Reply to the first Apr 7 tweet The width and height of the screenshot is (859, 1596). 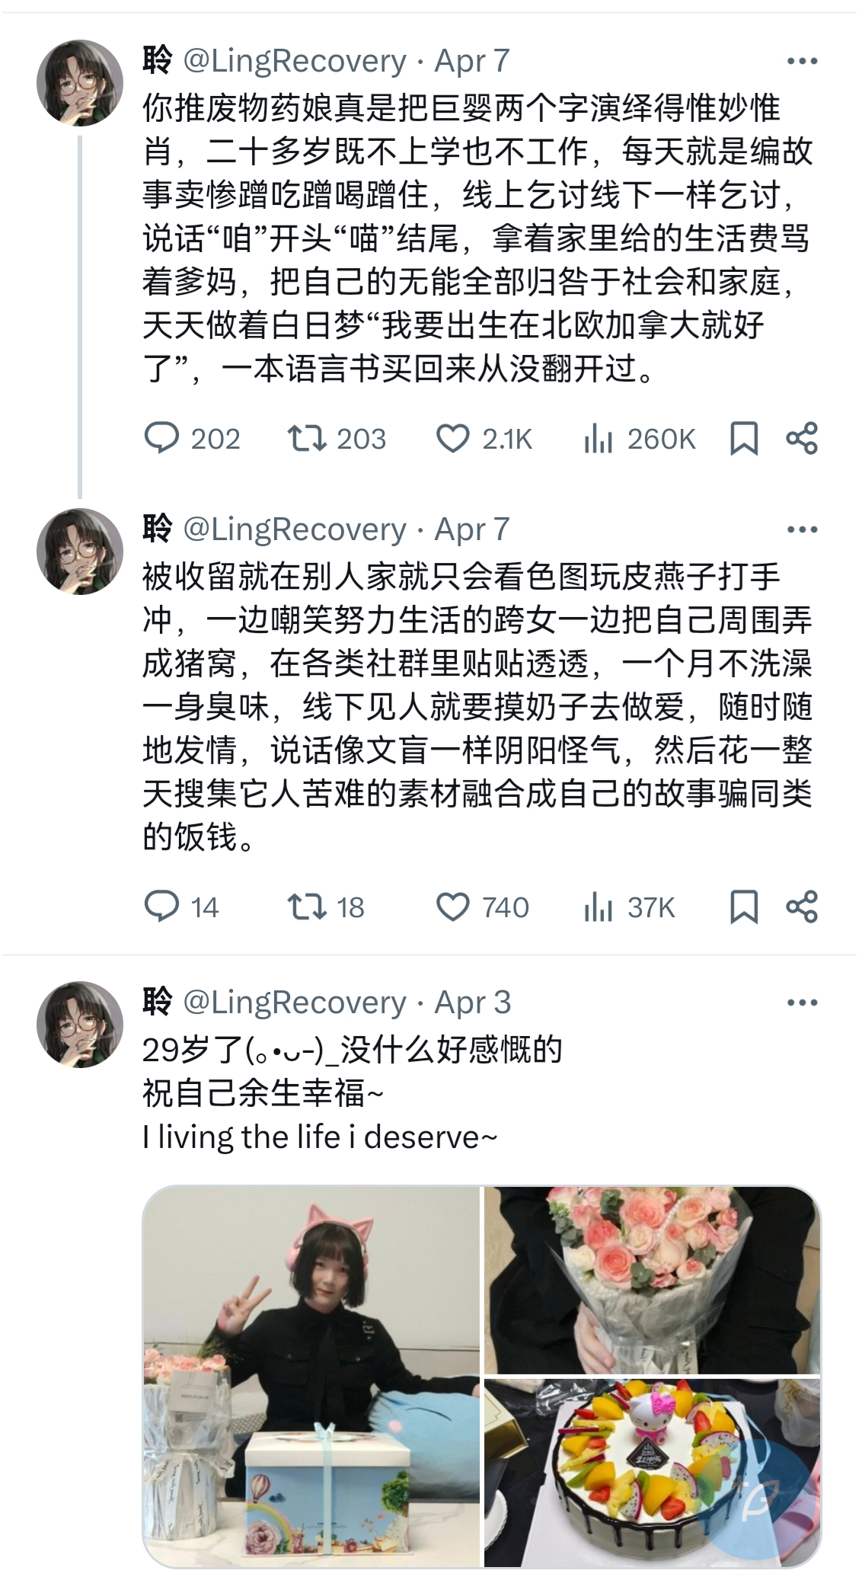(x=161, y=438)
